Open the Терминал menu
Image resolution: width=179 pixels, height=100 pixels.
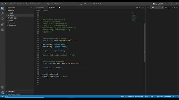50,4
